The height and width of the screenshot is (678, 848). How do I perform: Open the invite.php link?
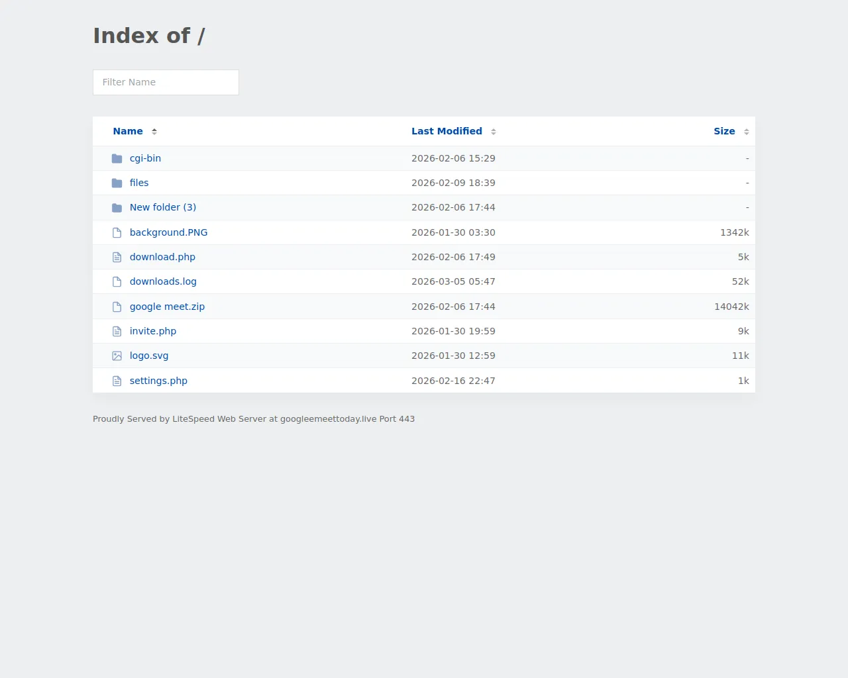(153, 331)
